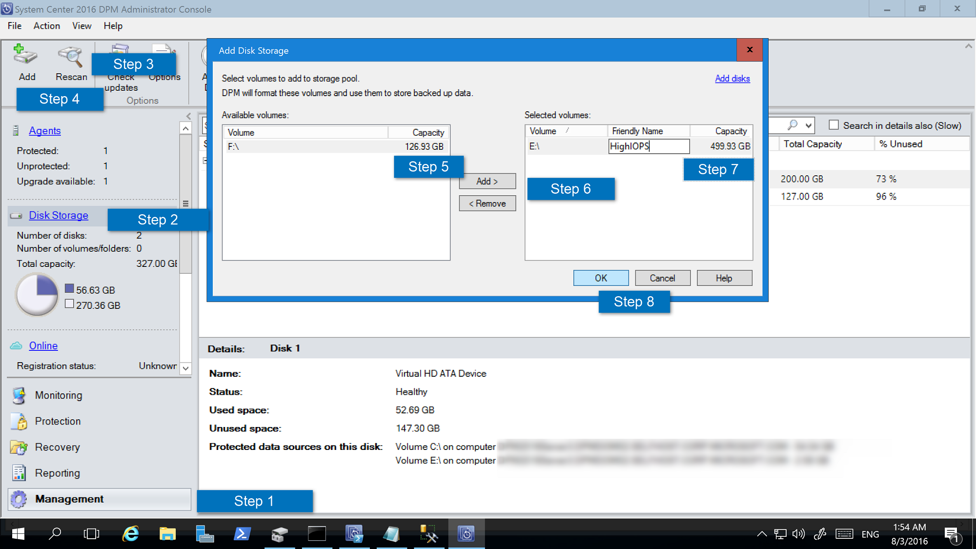Select the Disk Storage tree item

click(x=58, y=215)
